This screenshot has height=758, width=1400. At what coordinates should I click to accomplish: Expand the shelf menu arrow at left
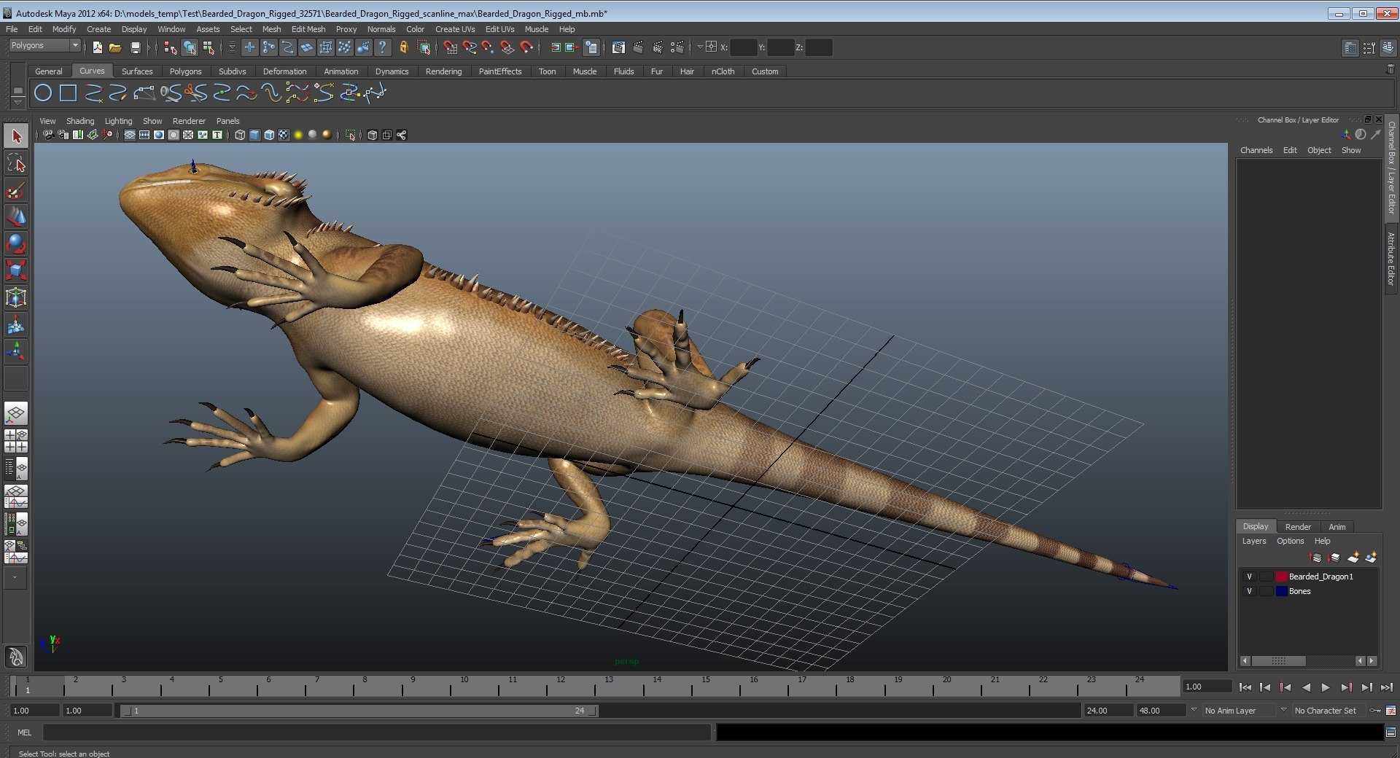(x=17, y=103)
